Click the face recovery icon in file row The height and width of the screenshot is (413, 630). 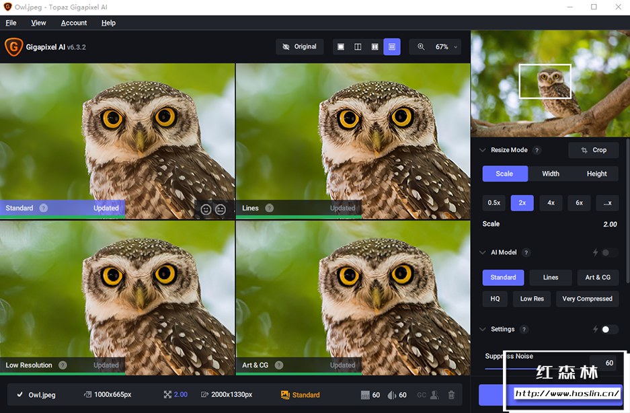pos(434,395)
